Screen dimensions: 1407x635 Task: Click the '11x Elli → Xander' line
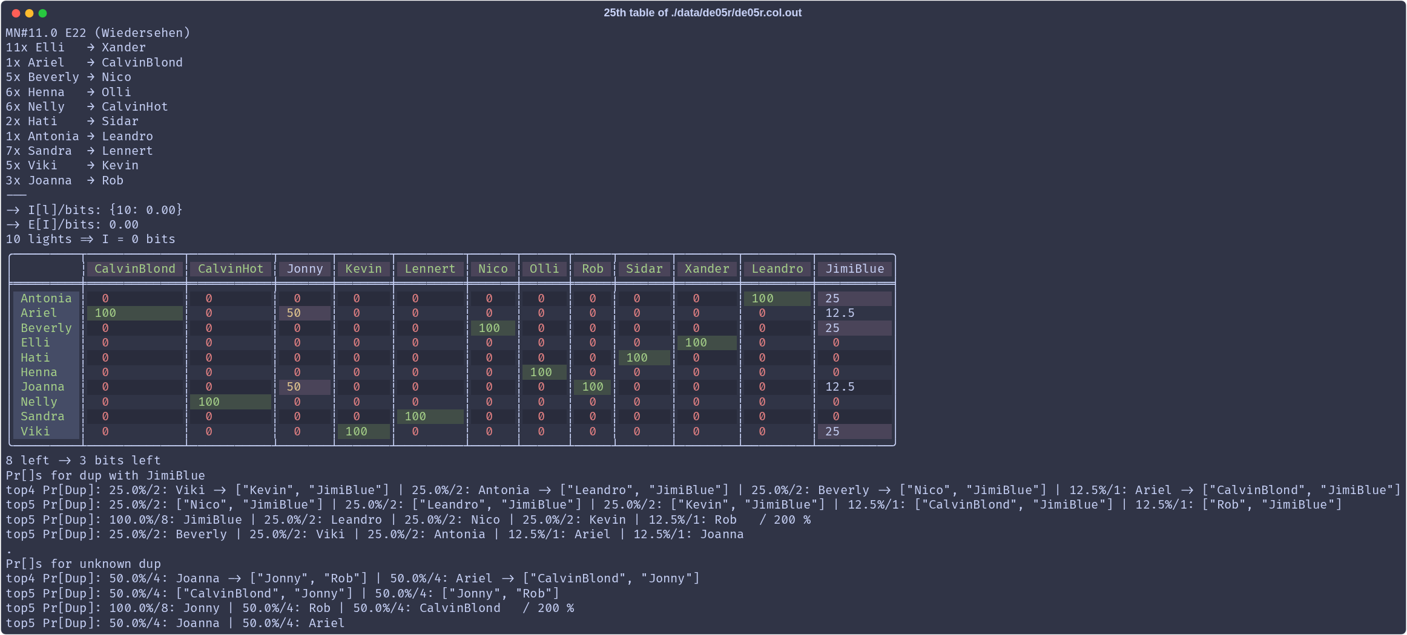click(x=76, y=47)
